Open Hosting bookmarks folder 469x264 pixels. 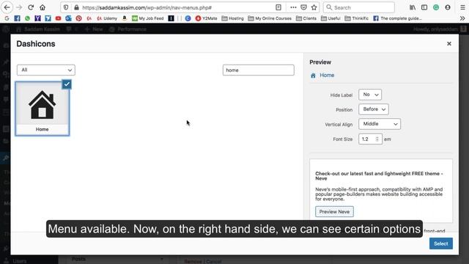point(233,18)
